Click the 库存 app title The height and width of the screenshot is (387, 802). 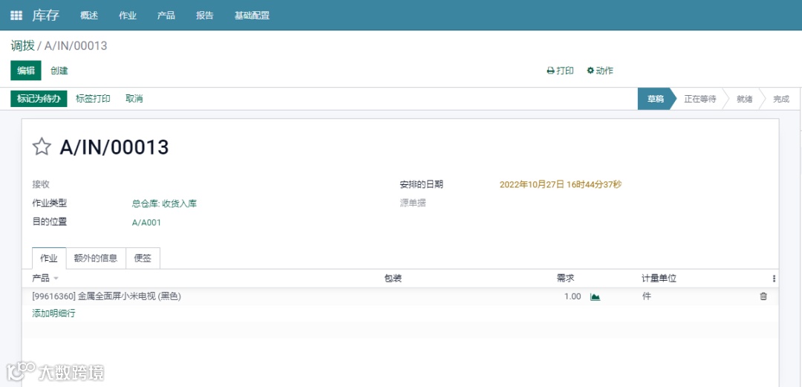(x=46, y=16)
